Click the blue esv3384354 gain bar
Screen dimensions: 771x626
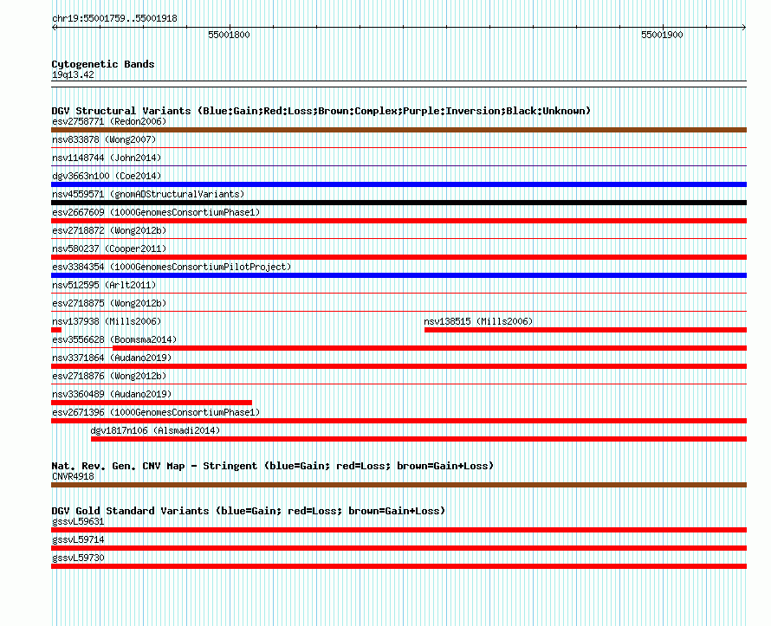click(398, 275)
